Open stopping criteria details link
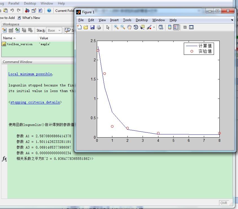238x209 pixels. [x=35, y=102]
